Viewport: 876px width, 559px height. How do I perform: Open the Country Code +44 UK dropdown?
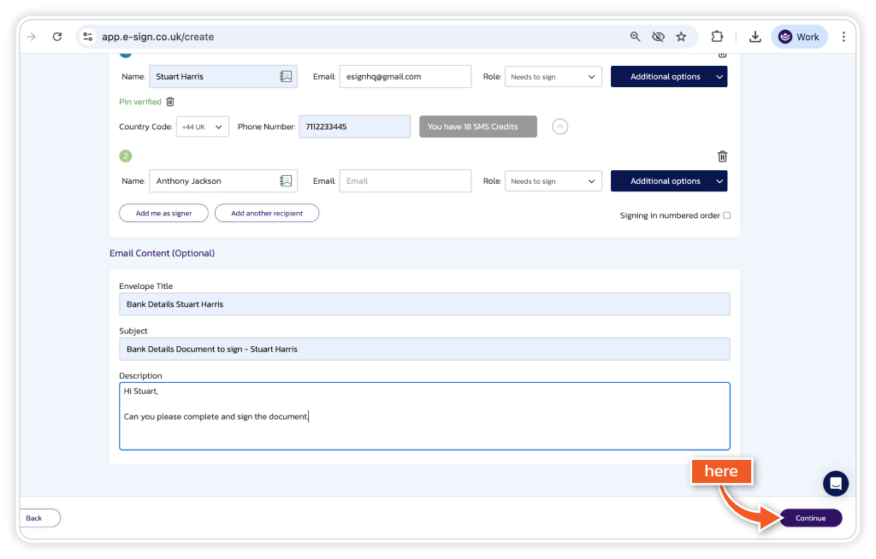(202, 127)
